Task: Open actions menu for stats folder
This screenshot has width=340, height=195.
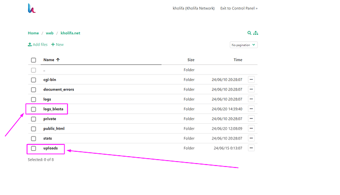Action: (251, 138)
